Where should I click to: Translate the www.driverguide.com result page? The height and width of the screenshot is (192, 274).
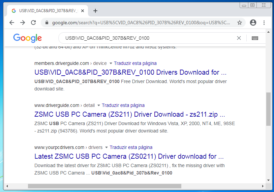(123, 105)
